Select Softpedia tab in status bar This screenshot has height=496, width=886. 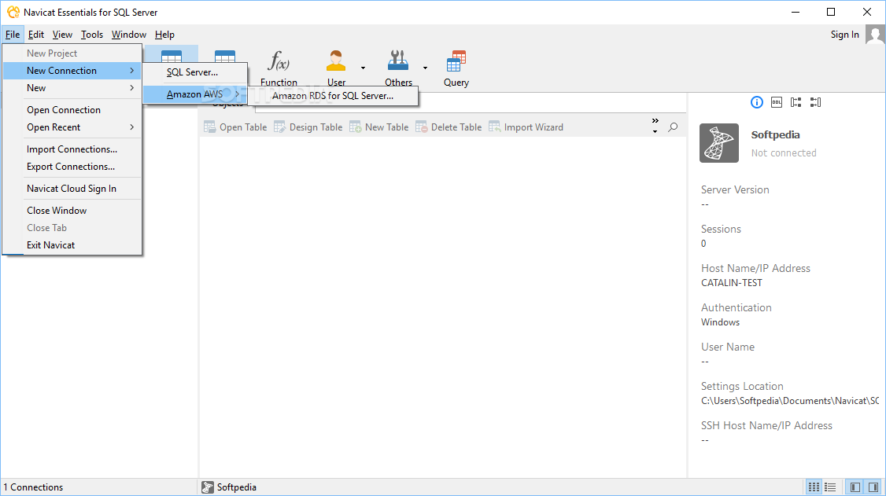(x=229, y=487)
